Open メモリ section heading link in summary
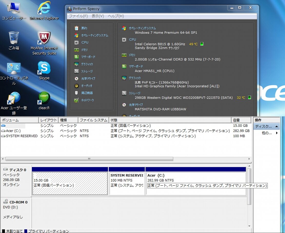Image resolution: width=285 pixels, height=233 pixels. pyautogui.click(x=132, y=55)
